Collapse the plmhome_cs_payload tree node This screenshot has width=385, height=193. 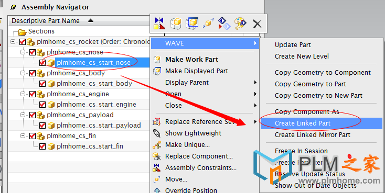[x=23, y=115]
